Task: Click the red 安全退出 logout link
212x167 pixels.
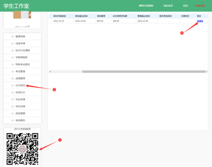Action: [x=200, y=6]
